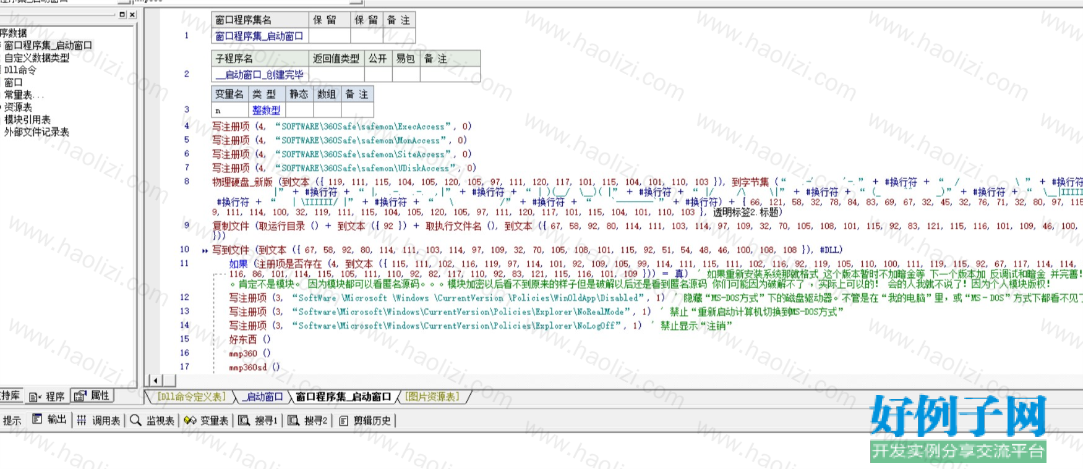Select 模块引用表 in the project tree
This screenshot has height=469, width=1083.
[28, 119]
